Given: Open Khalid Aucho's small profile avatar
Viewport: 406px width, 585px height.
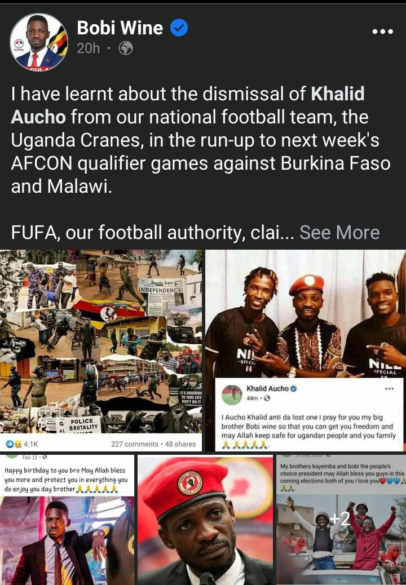Looking at the screenshot, I should [232, 395].
